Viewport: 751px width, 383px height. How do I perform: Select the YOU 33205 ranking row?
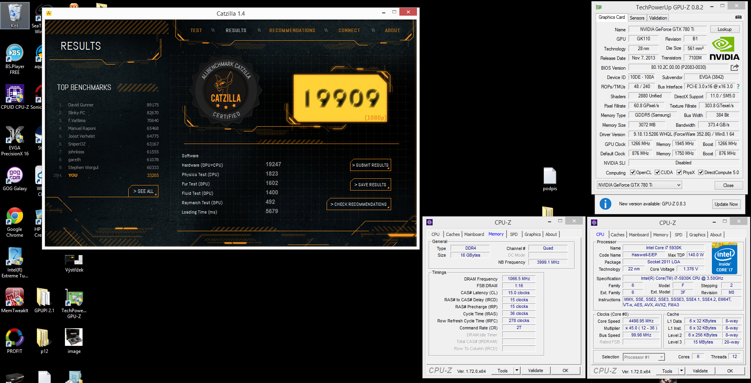[106, 175]
